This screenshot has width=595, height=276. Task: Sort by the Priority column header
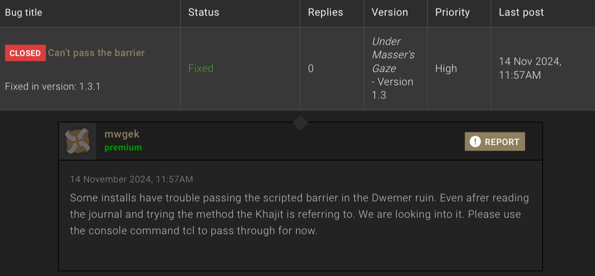tap(453, 12)
